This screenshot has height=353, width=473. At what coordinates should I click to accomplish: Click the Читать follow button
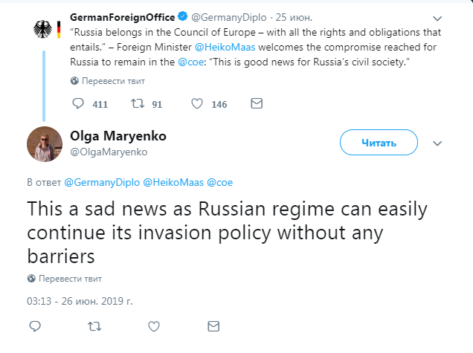tap(377, 143)
